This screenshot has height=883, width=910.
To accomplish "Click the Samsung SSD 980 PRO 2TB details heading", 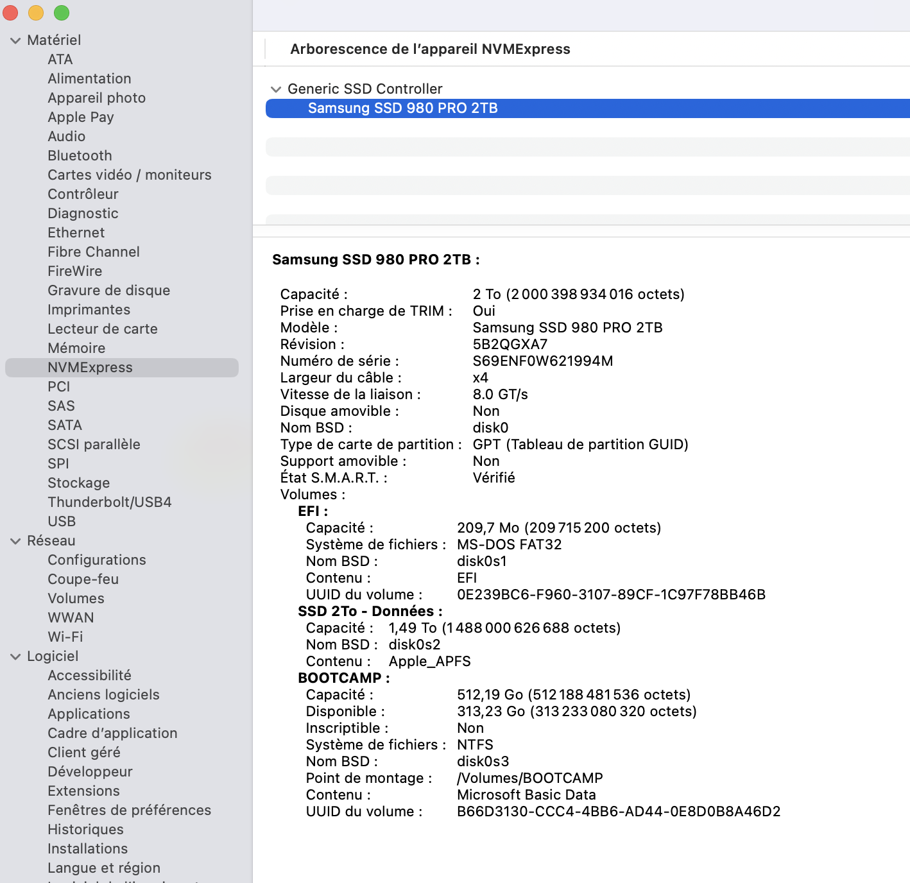I will coord(376,259).
